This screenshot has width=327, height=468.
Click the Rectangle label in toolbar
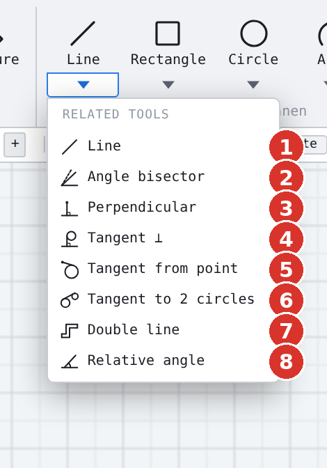168,59
